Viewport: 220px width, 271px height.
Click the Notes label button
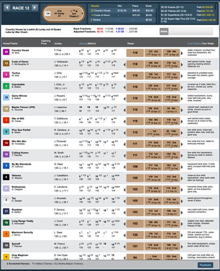(x=164, y=32)
